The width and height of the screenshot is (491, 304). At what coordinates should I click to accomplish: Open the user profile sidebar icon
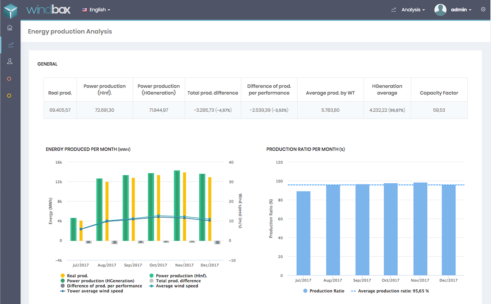point(10,61)
